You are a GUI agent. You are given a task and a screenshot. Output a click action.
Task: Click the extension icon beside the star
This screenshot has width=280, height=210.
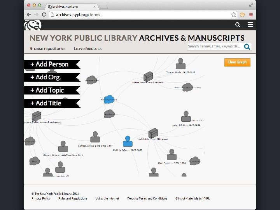[242, 15]
